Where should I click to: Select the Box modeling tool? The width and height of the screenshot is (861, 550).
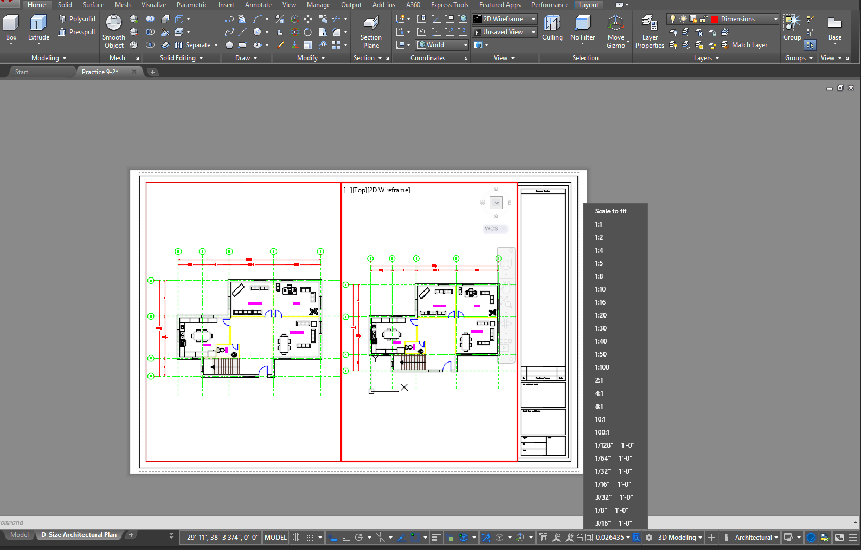(11, 28)
